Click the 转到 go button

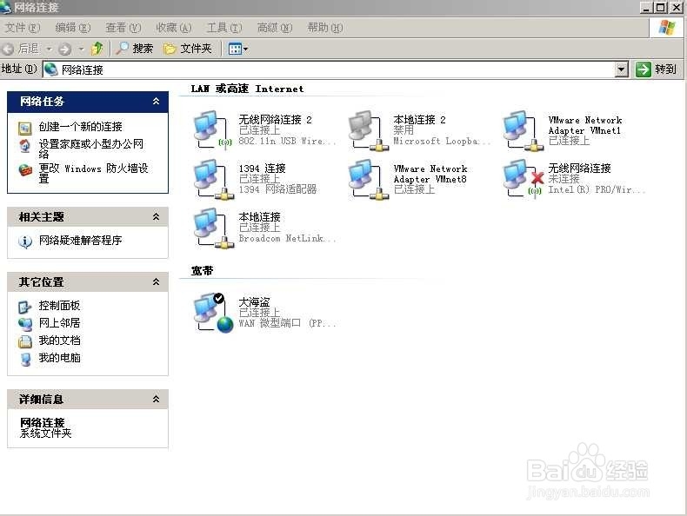tap(656, 69)
